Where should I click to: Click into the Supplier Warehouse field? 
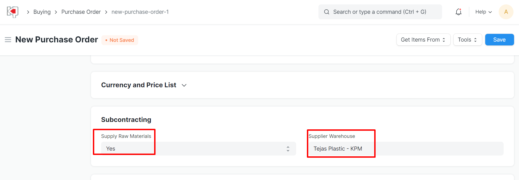point(405,149)
